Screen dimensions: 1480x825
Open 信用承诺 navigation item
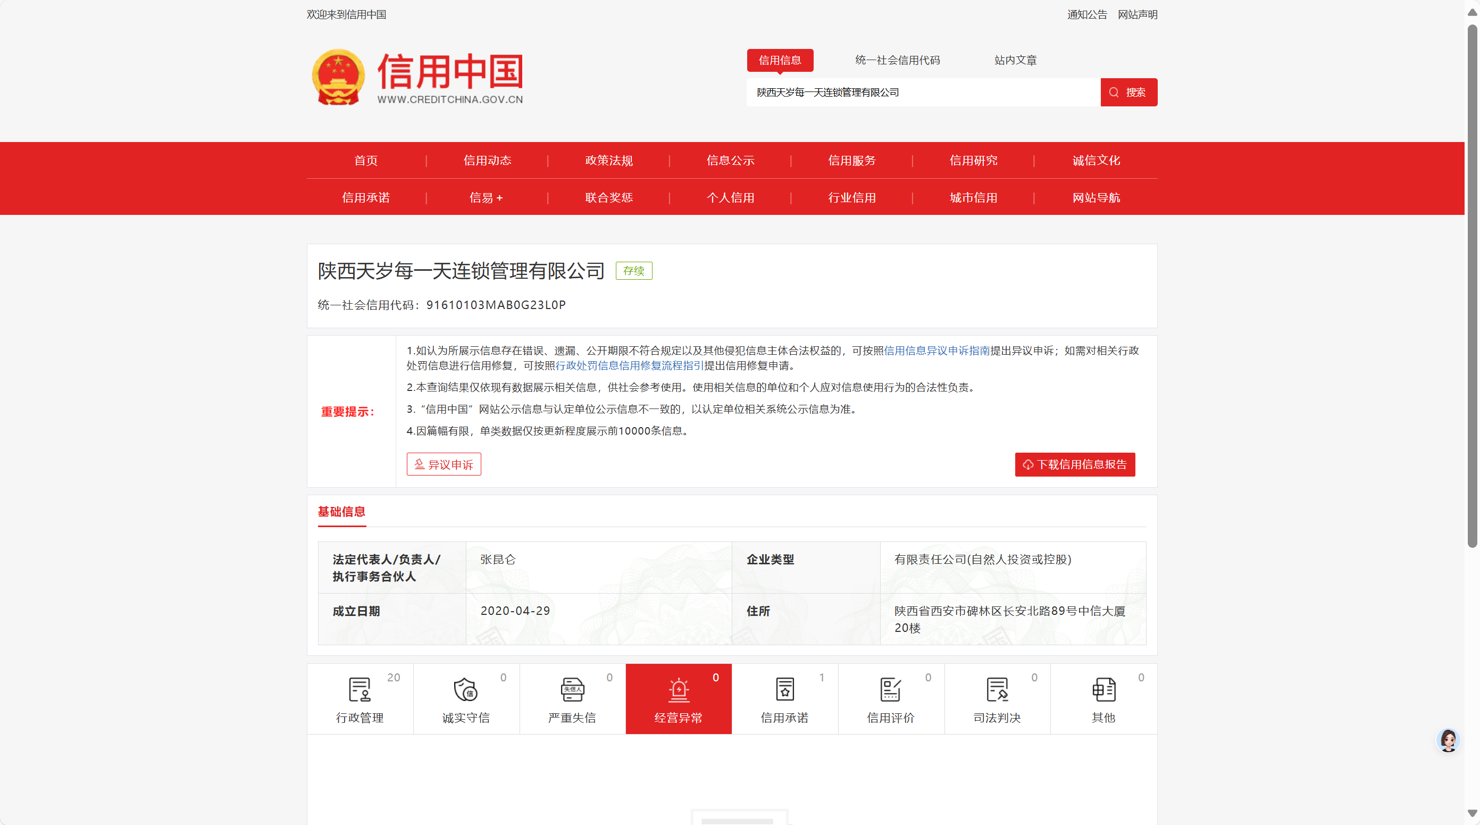pos(366,198)
